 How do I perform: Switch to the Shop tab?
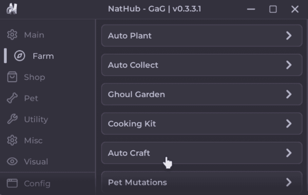34,77
